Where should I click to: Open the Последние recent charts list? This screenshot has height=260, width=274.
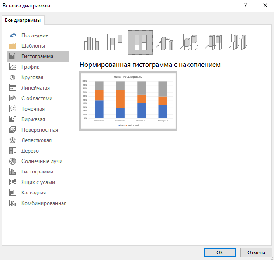coord(35,35)
